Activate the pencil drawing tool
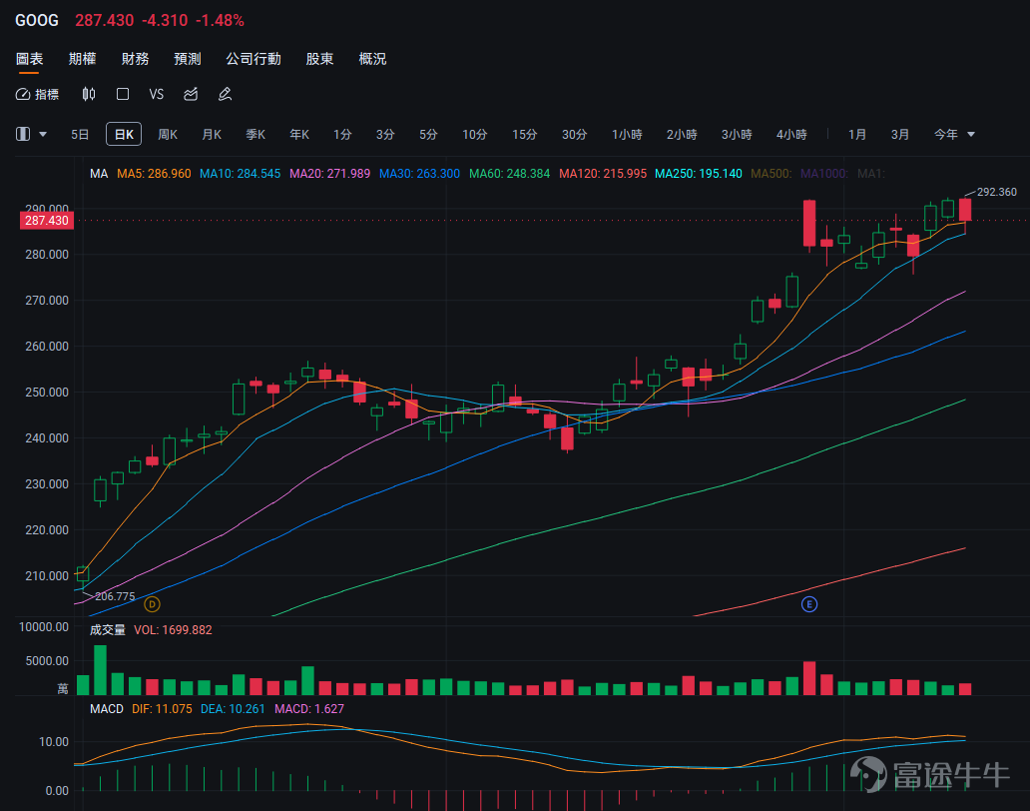 (225, 95)
